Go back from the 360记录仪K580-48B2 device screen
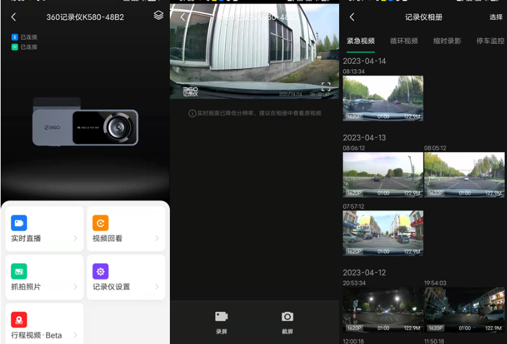The image size is (507, 344). tap(13, 17)
